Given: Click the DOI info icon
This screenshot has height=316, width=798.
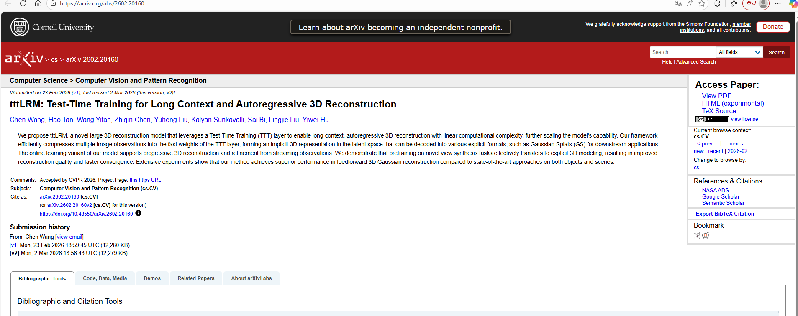Looking at the screenshot, I should click(138, 213).
